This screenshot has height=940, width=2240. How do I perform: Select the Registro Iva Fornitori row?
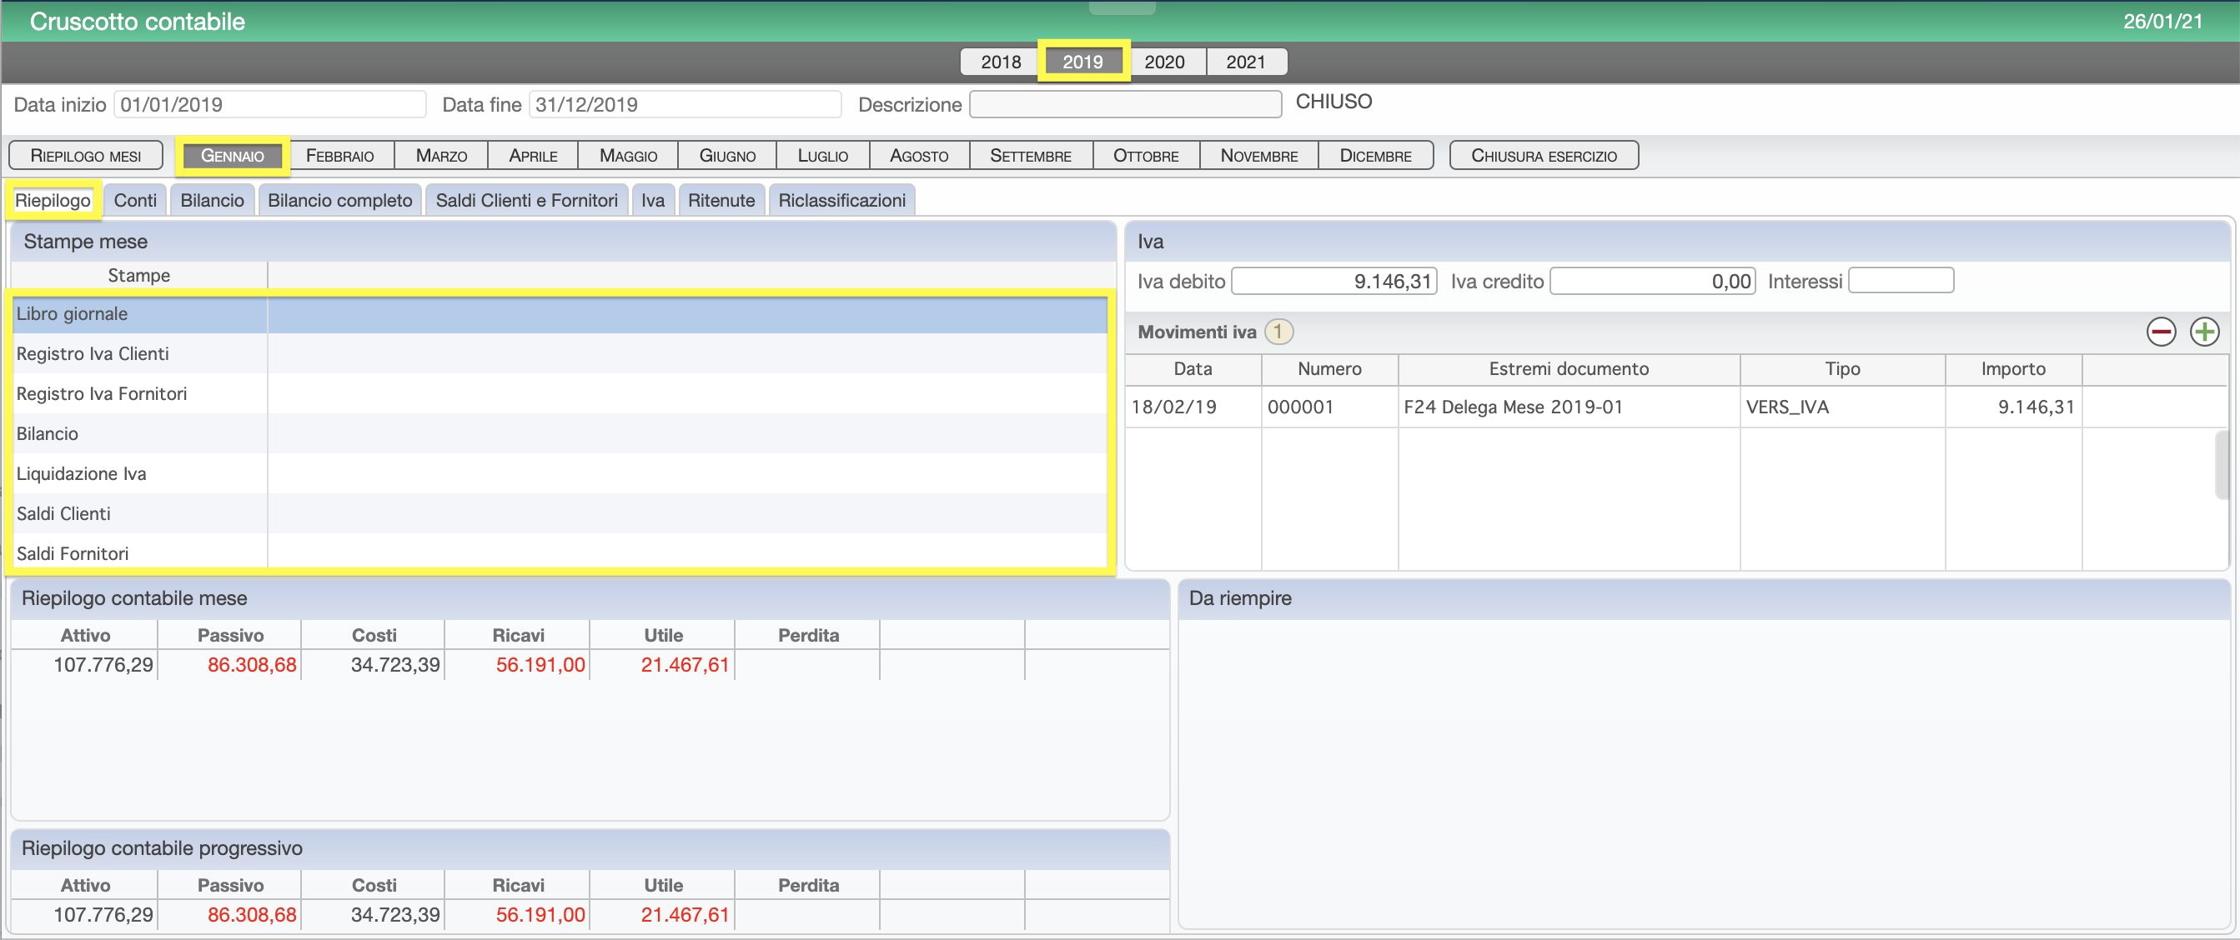(x=561, y=394)
